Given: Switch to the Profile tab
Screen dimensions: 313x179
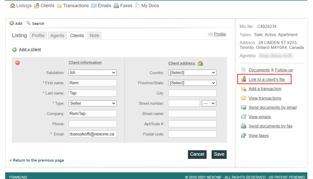Looking at the screenshot, I should pos(38,35).
